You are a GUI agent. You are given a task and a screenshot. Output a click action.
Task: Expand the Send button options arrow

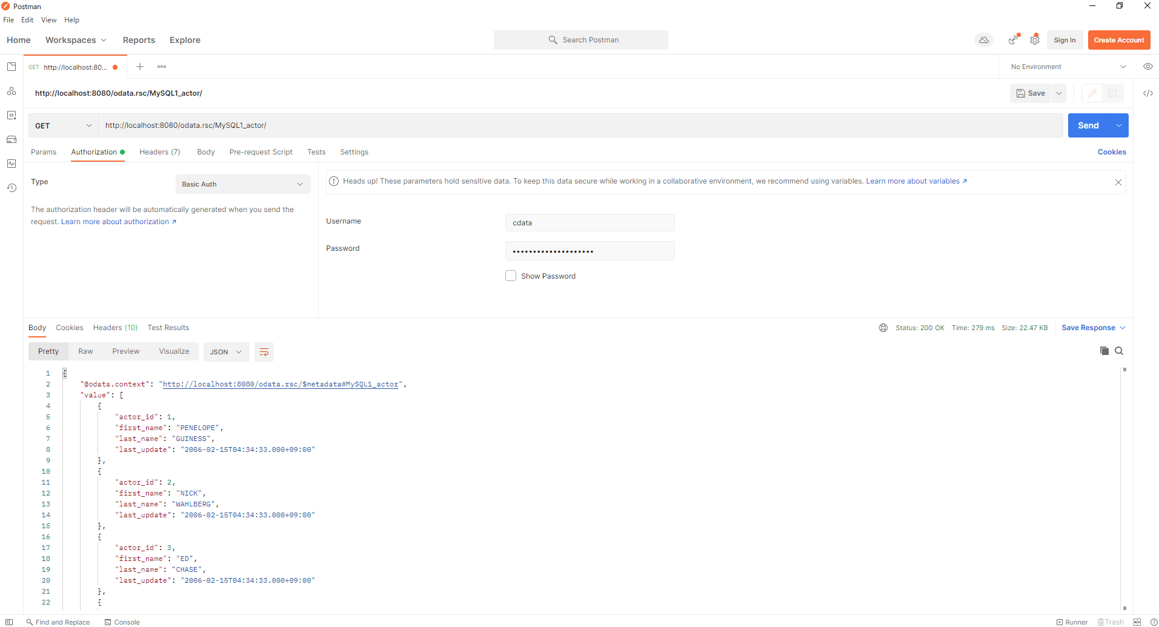tap(1118, 125)
